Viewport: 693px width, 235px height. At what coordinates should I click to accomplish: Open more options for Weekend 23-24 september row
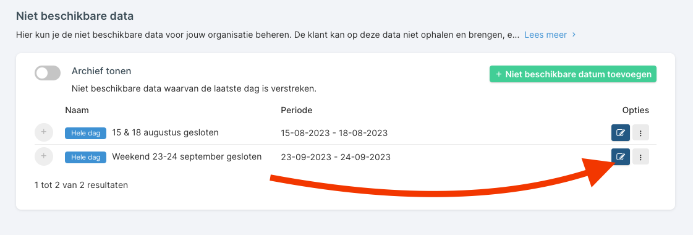tap(640, 156)
